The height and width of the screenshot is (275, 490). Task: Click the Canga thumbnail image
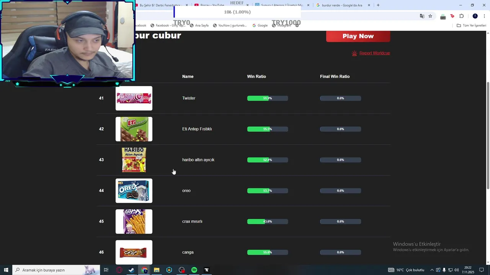pos(134,252)
